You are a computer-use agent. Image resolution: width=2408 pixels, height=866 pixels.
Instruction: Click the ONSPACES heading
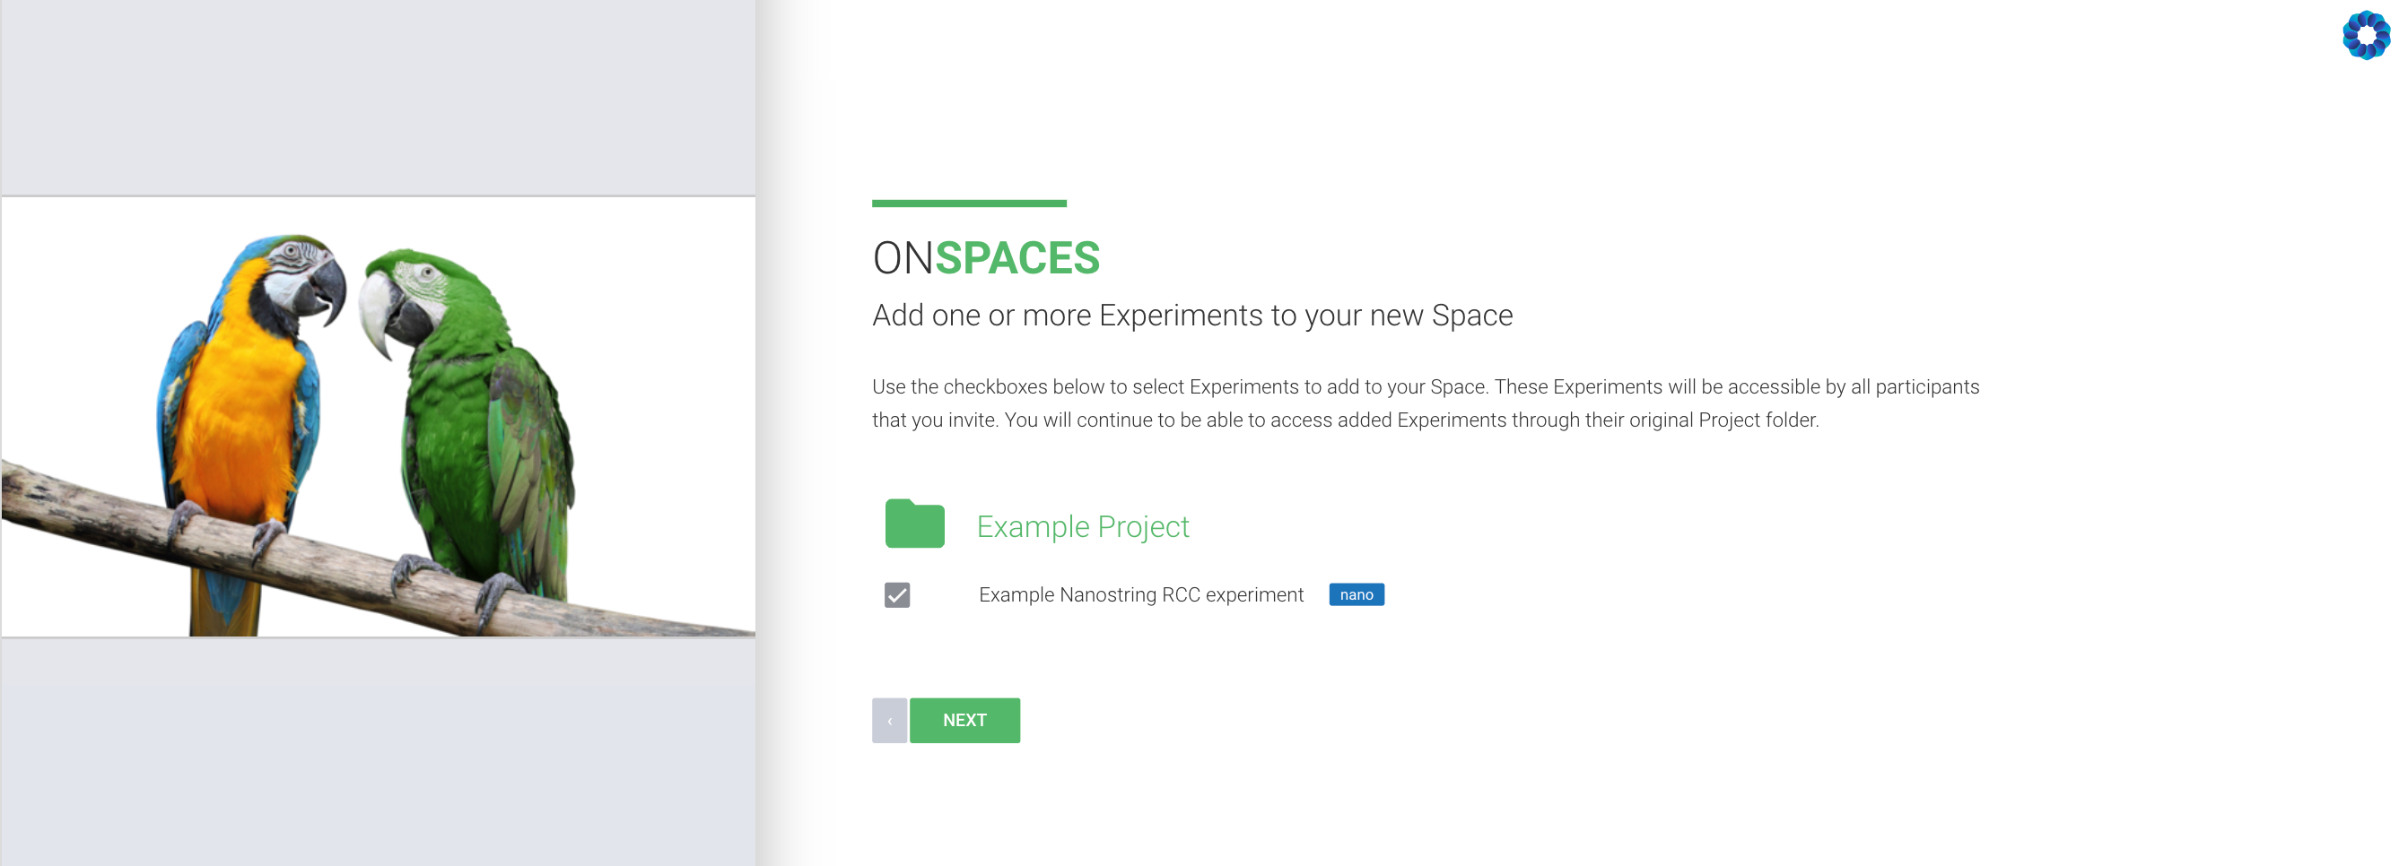coord(986,258)
